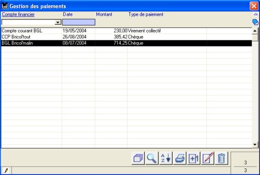Sort by Compte financier column link
Screen dimensions: 260x175
tap(18, 15)
